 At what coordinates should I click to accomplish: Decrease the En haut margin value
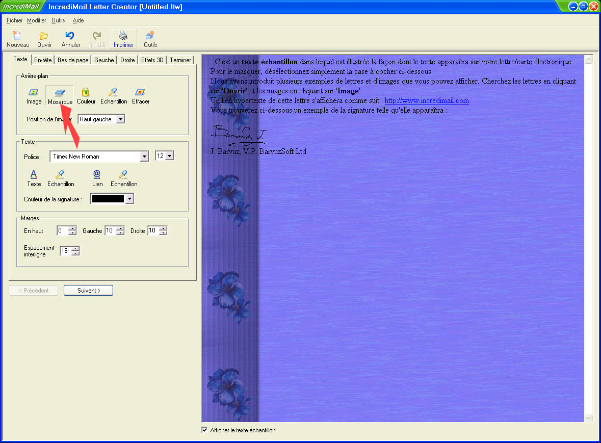[72, 233]
